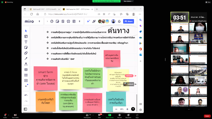212x119 pixels.
Task: Choose the text tool in Miro sidebar
Action: [x=26, y=42]
